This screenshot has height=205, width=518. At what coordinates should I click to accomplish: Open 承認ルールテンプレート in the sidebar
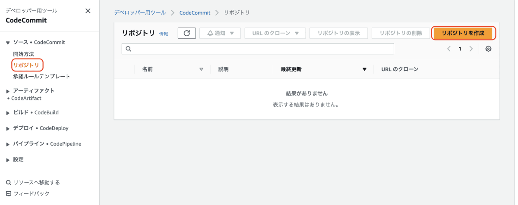pos(41,77)
